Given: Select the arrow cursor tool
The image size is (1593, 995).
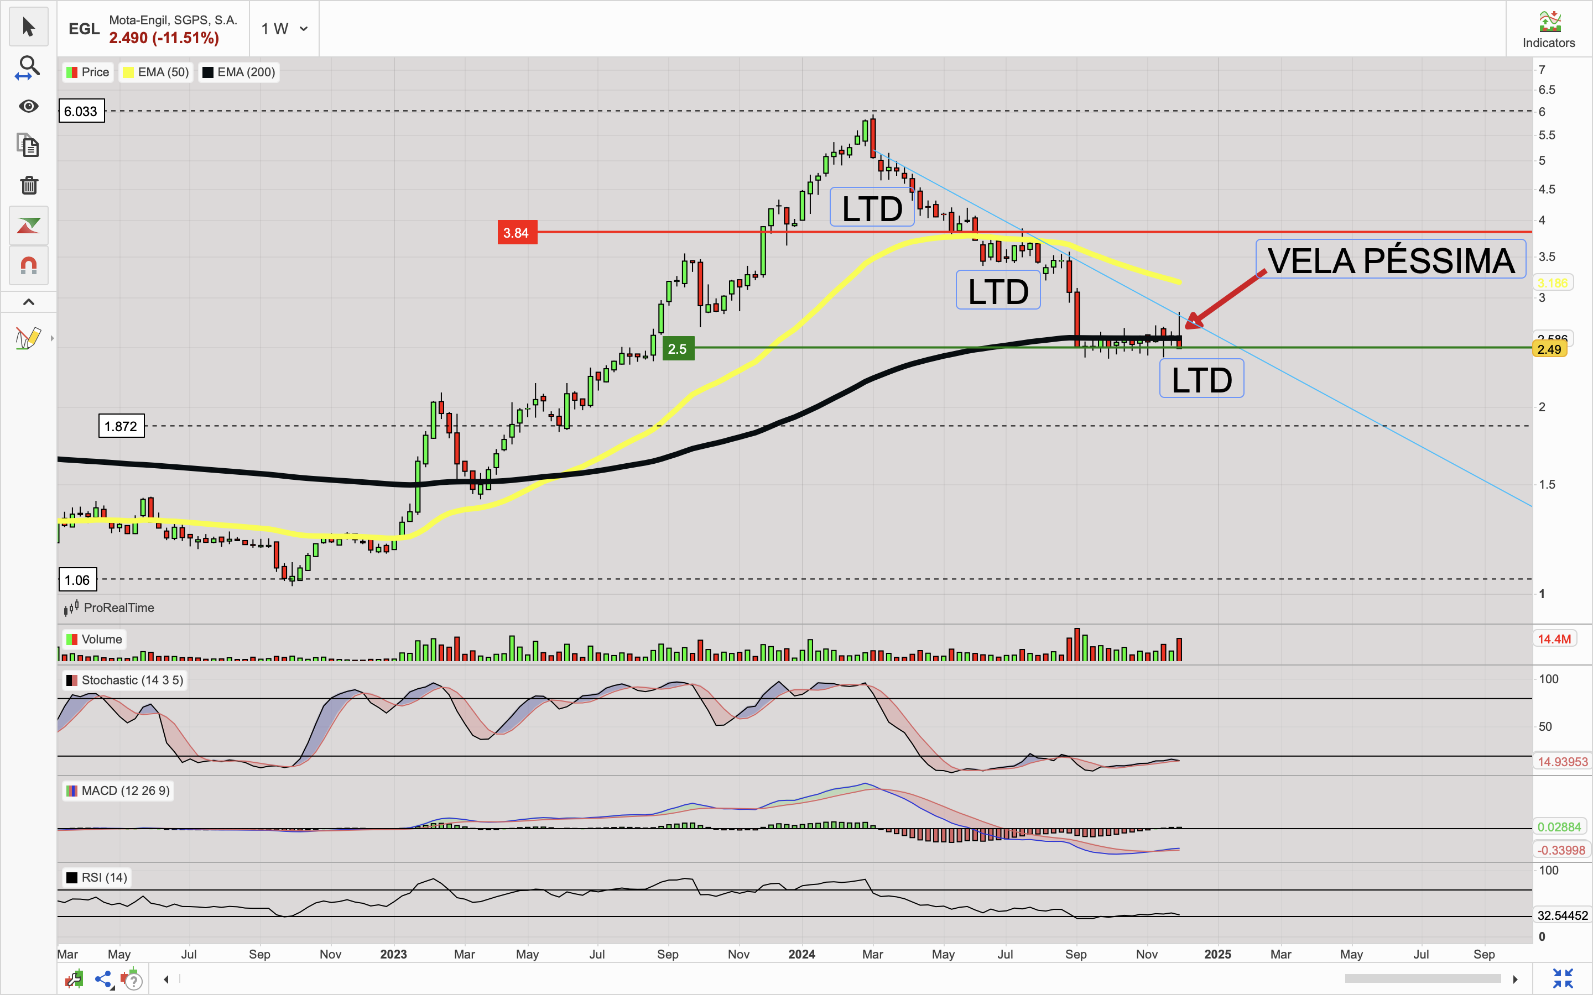Looking at the screenshot, I should (x=28, y=27).
